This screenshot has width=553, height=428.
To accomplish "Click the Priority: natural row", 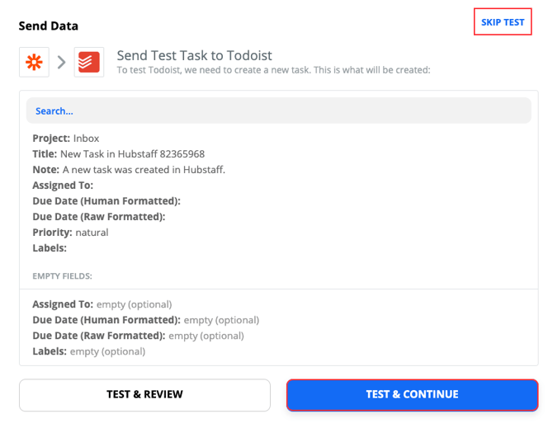I will [70, 233].
